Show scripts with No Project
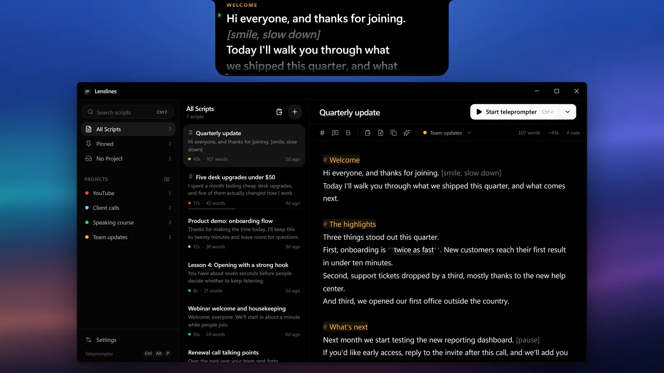 [128, 158]
